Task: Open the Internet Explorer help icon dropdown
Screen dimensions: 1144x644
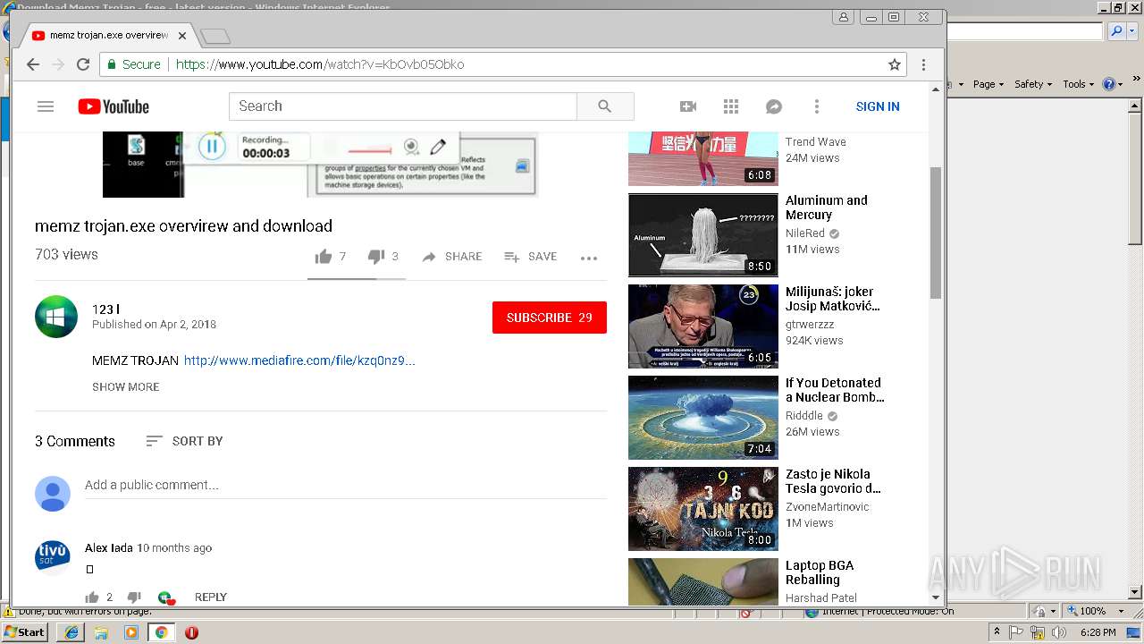Action: (x=1113, y=84)
